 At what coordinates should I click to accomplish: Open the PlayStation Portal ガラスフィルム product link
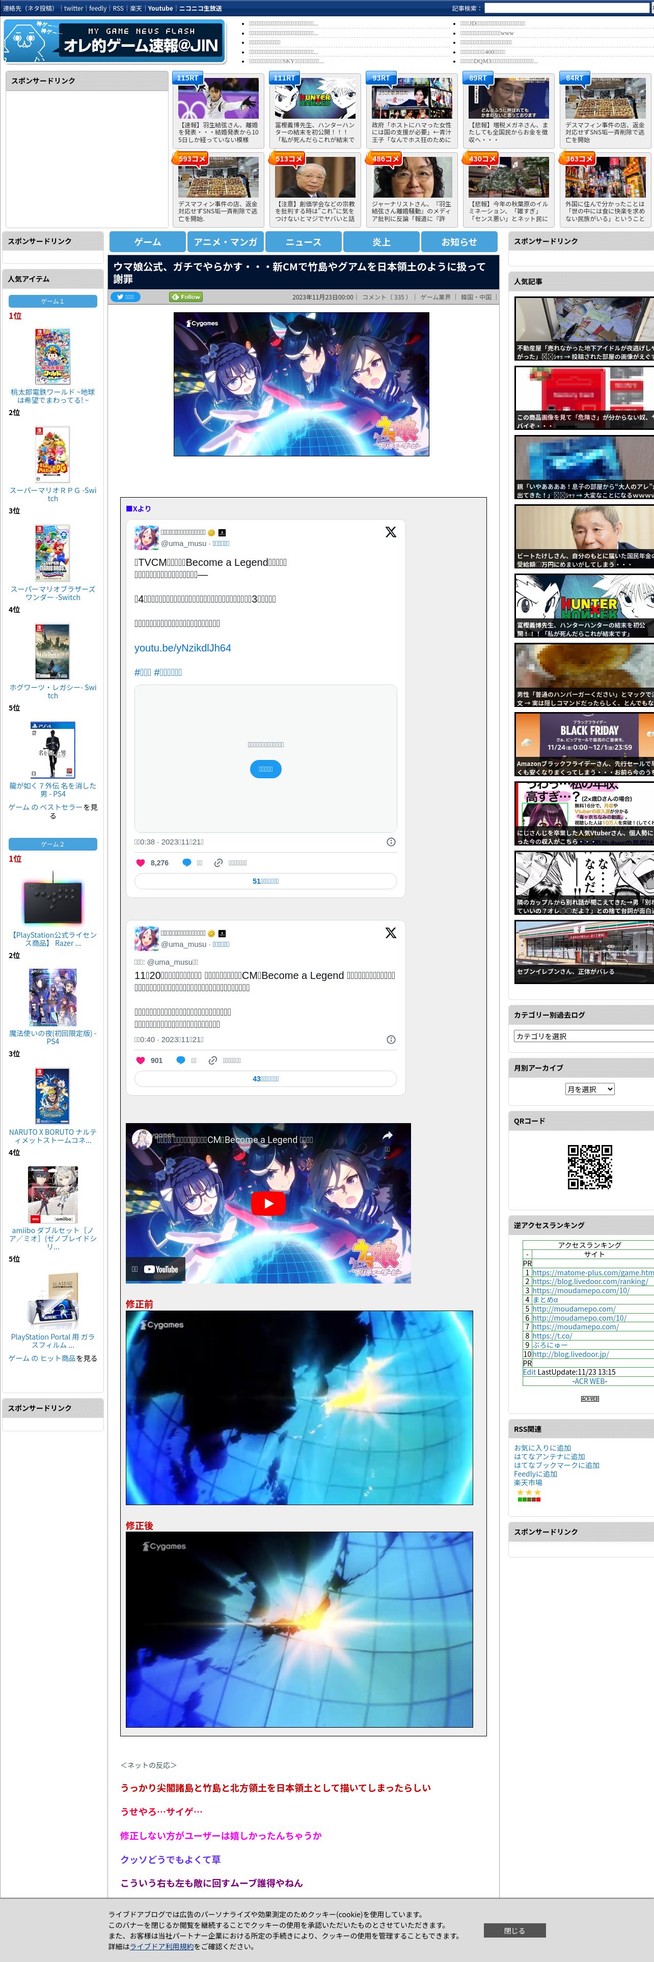pos(52,1341)
